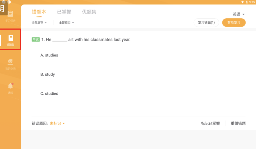Open the 未标记 error reason dropdown
The height and width of the screenshot is (149, 256).
(x=57, y=124)
